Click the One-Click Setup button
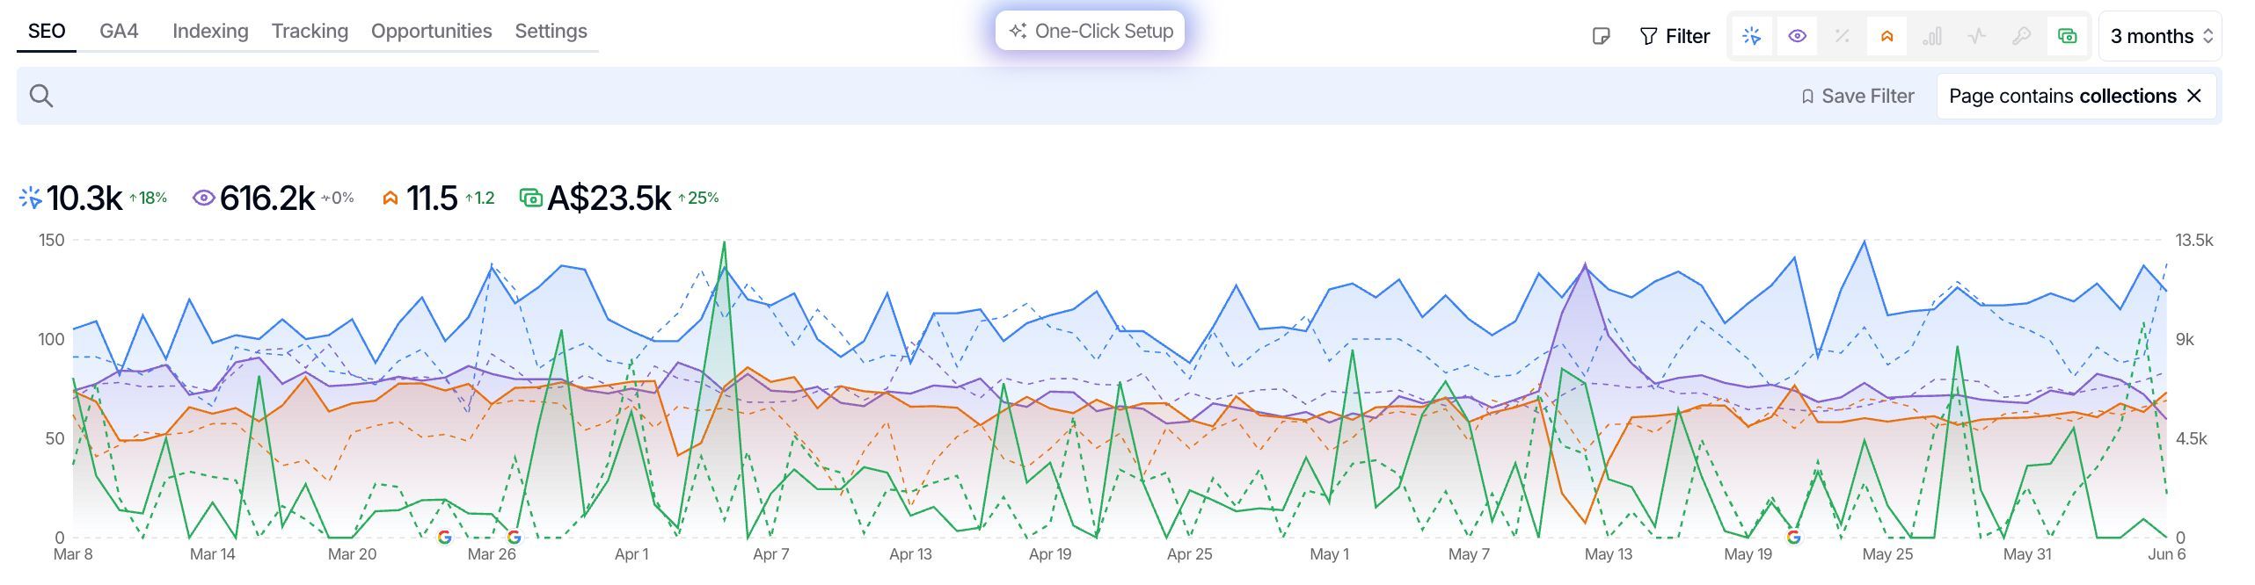 coord(1090,31)
